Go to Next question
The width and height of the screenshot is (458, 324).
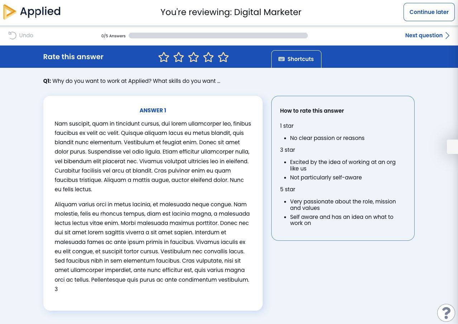point(427,35)
